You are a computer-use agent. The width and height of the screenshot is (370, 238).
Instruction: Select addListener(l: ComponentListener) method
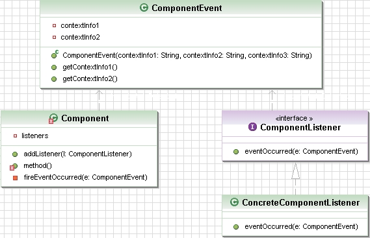77,154
